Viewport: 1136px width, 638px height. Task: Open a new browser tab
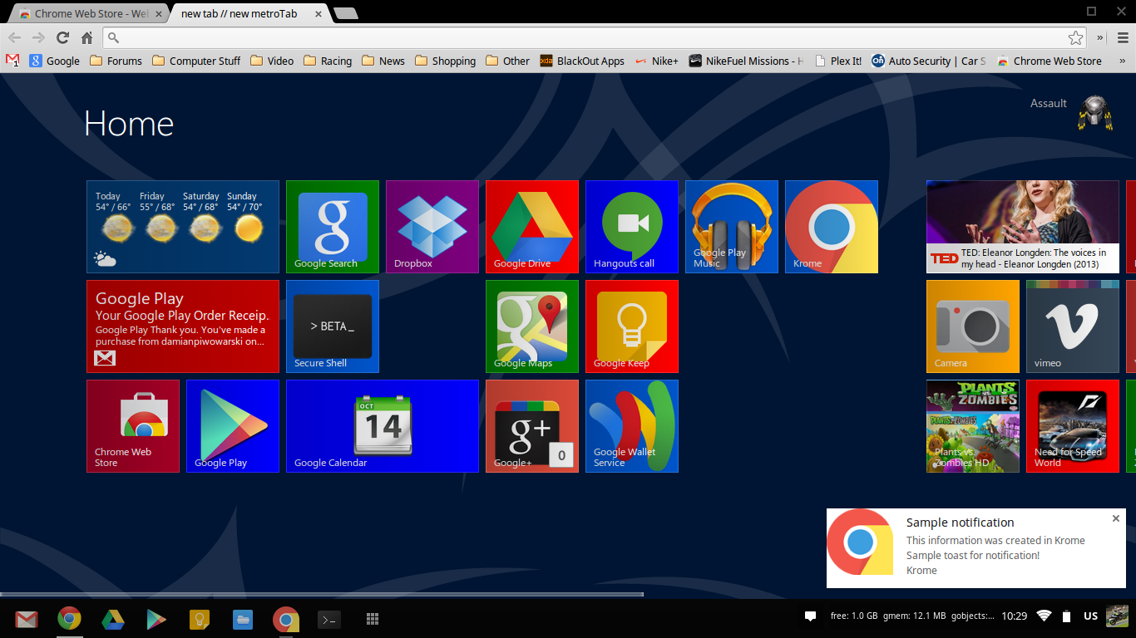[x=346, y=13]
